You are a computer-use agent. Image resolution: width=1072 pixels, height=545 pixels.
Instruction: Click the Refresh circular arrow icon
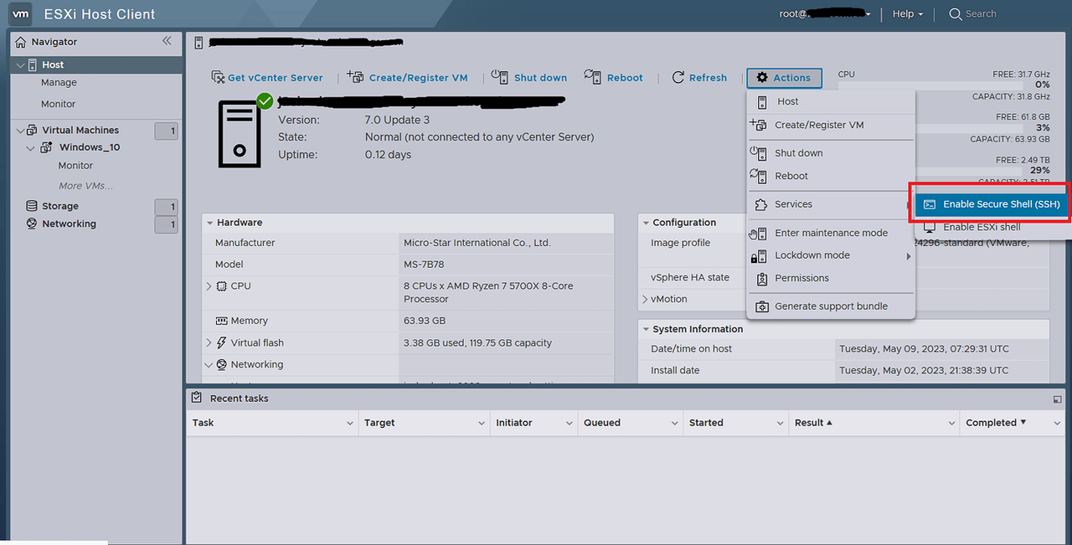click(678, 77)
